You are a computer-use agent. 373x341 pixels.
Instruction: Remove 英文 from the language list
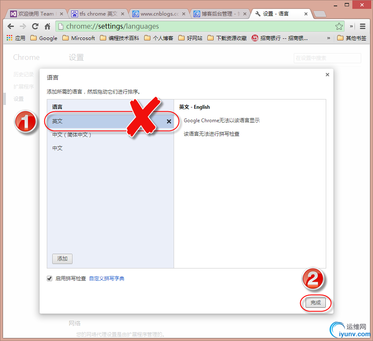coord(169,121)
